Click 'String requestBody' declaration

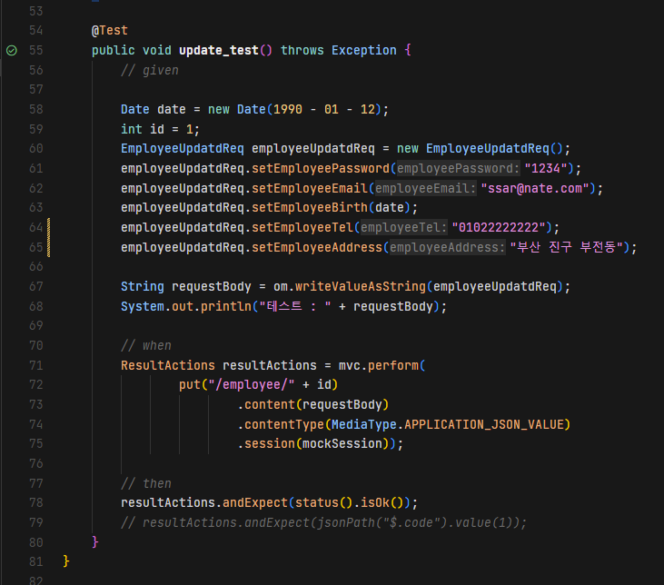[186, 287]
